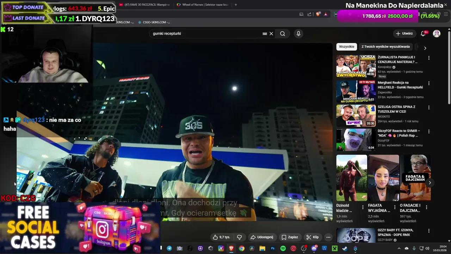Open options for Merghani Reakcja video

click(x=429, y=83)
